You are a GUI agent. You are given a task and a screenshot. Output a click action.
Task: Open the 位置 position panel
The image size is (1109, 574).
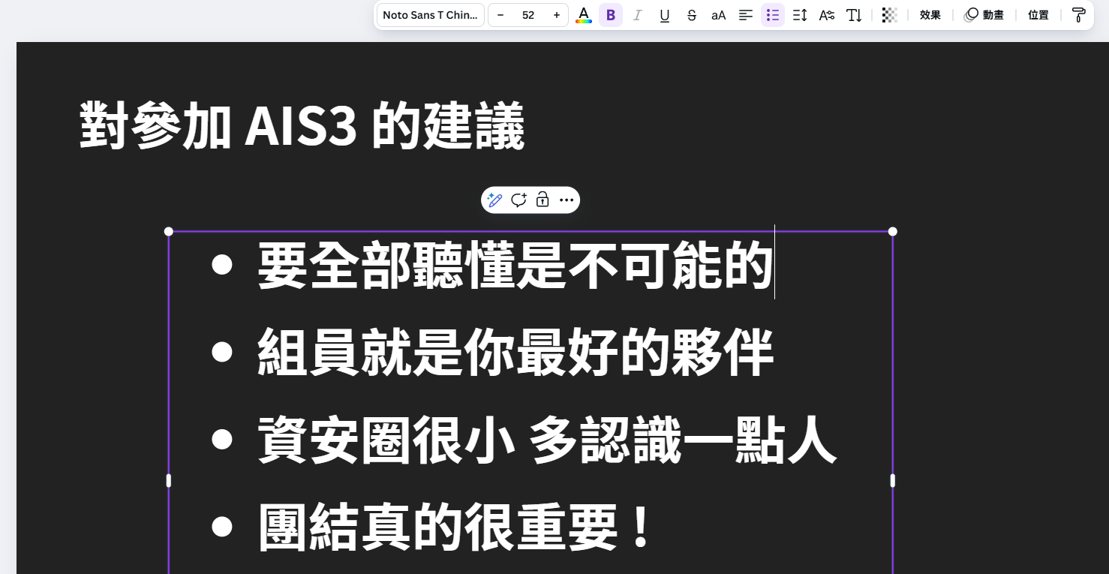click(1038, 15)
